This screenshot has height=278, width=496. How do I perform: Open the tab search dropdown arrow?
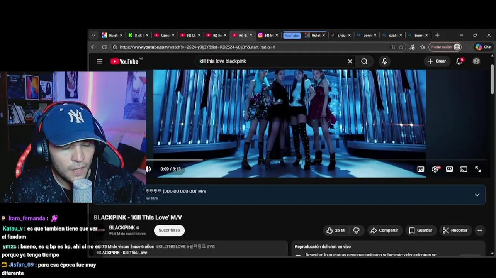93,35
